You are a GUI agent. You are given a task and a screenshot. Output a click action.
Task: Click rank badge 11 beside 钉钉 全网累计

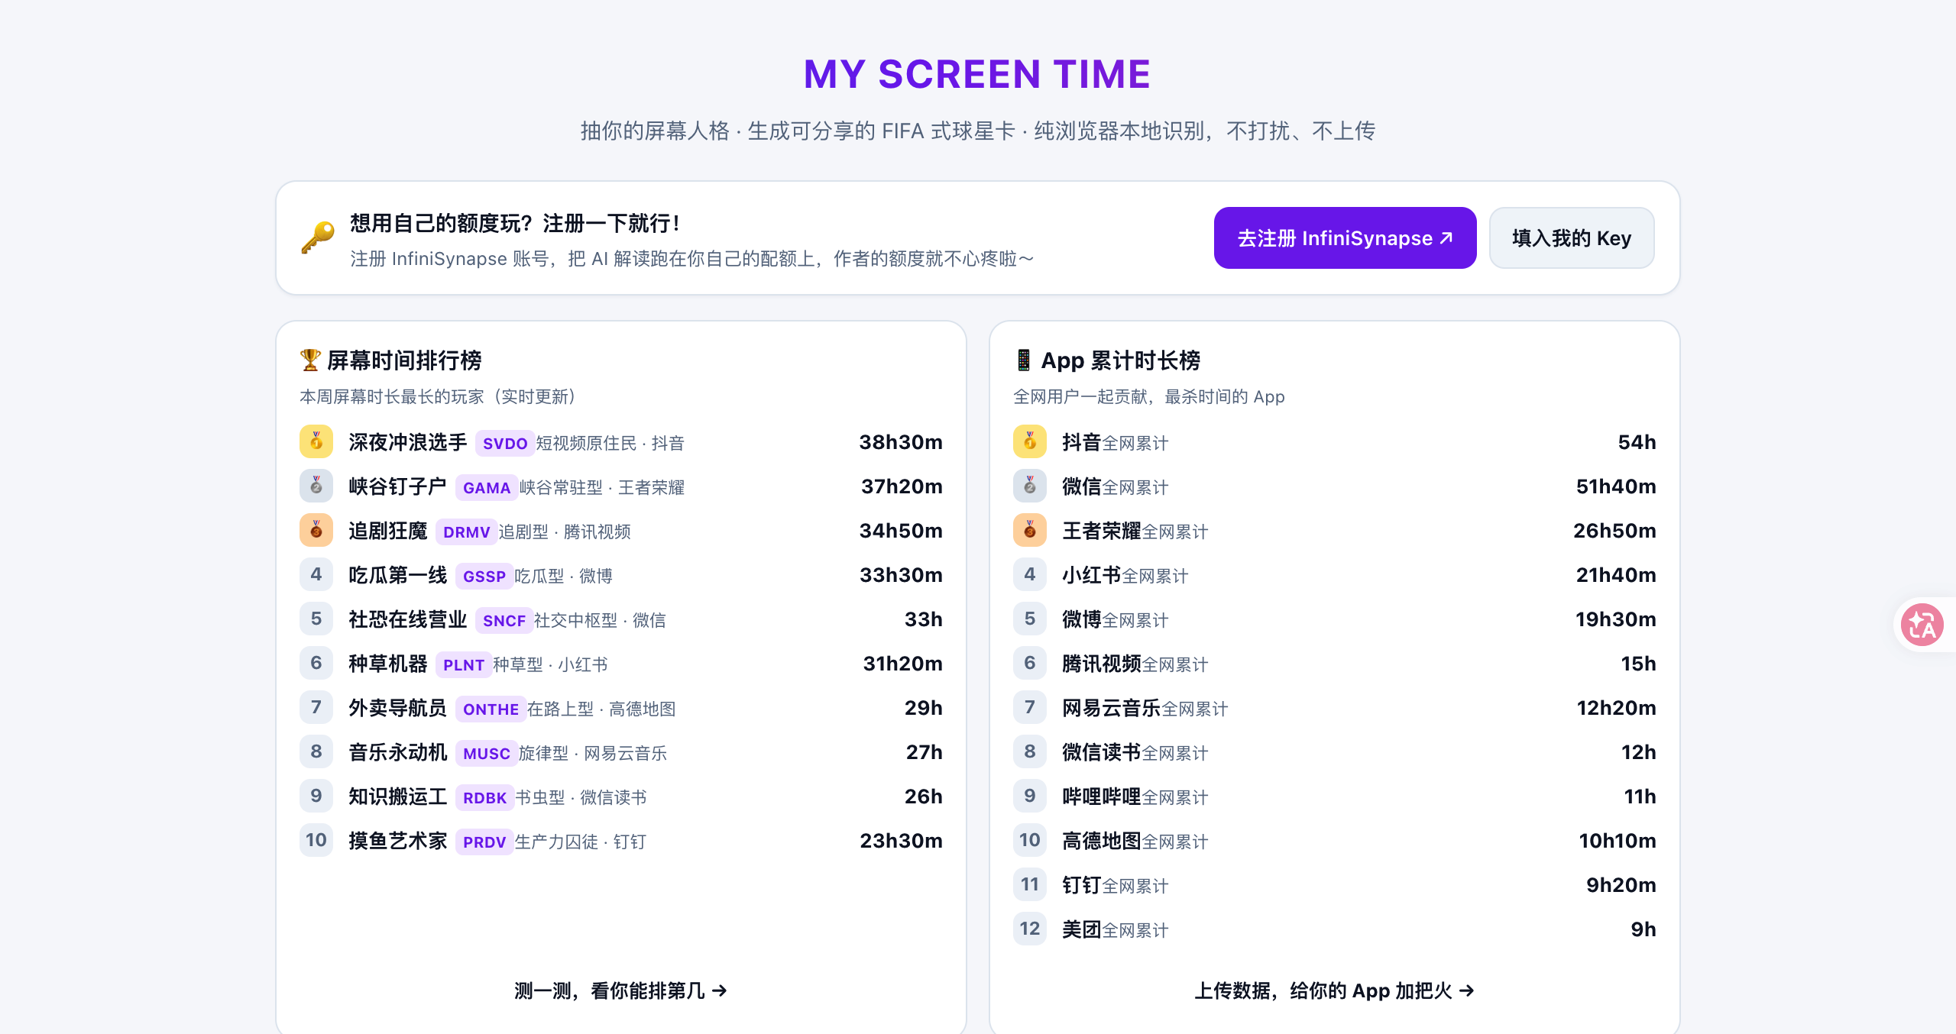point(1030,884)
